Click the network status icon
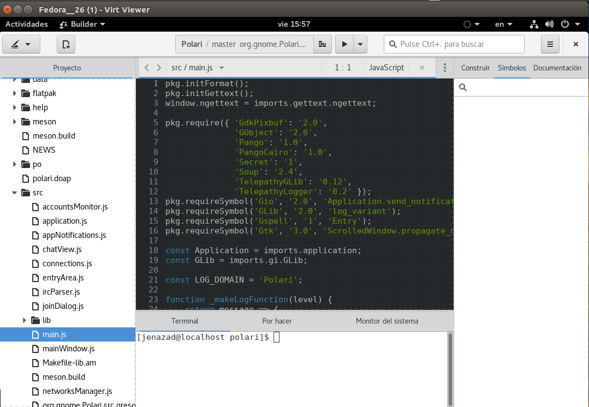The image size is (589, 407). (534, 24)
